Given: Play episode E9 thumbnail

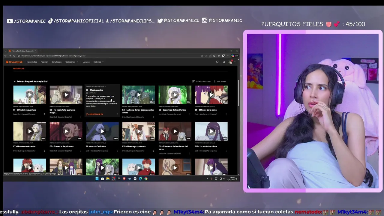Looking at the screenshot, I should coord(102,131).
